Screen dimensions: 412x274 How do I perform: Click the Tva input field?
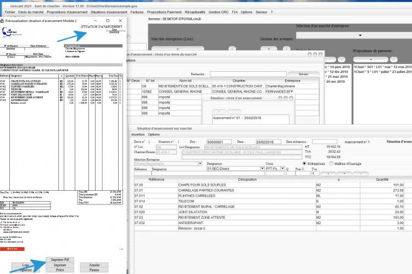[315, 173]
